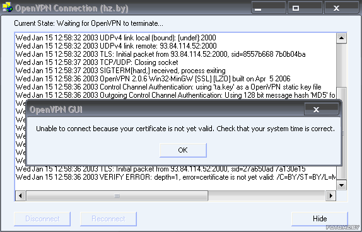362x232 pixels.
Task: Select the 'Outgoing Control Channel Authentication' log line
Action: [175, 95]
